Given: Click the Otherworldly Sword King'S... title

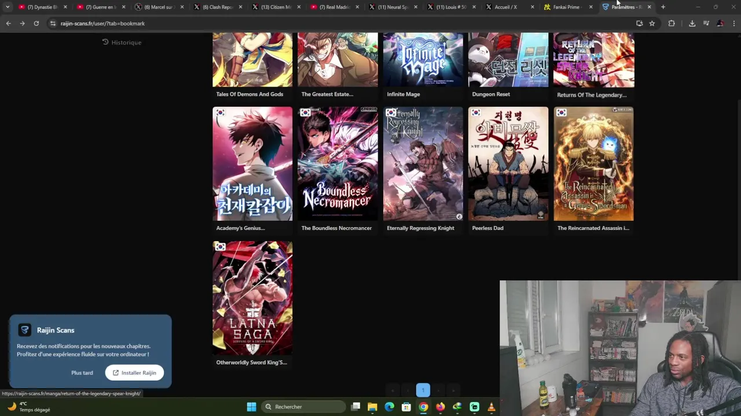Looking at the screenshot, I should point(251,362).
